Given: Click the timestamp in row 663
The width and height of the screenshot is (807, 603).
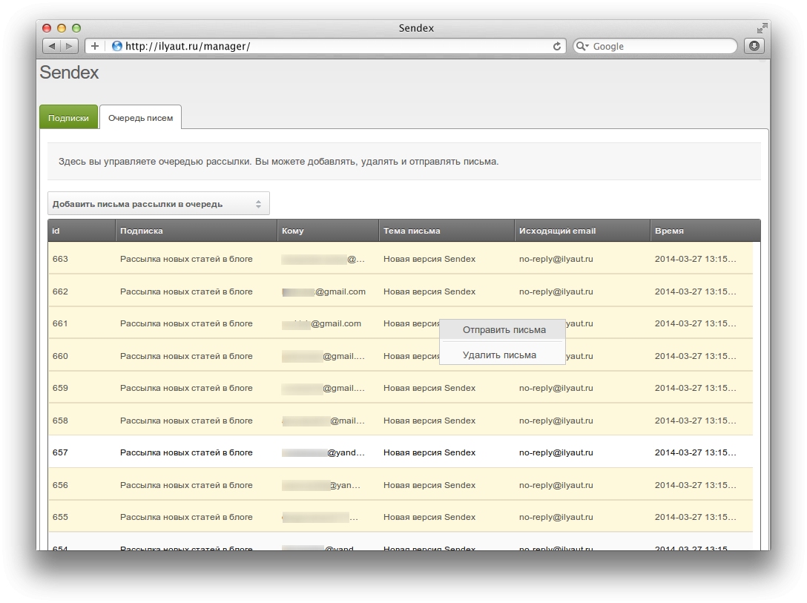Looking at the screenshot, I should pyautogui.click(x=695, y=259).
